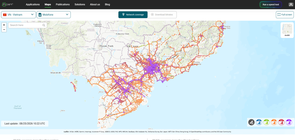295x140 pixels.
Task: Open the VN - Vietnam country dropdown
Action: [18, 15]
